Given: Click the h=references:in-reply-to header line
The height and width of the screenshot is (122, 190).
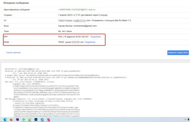Looking at the screenshot, I should (43, 101).
